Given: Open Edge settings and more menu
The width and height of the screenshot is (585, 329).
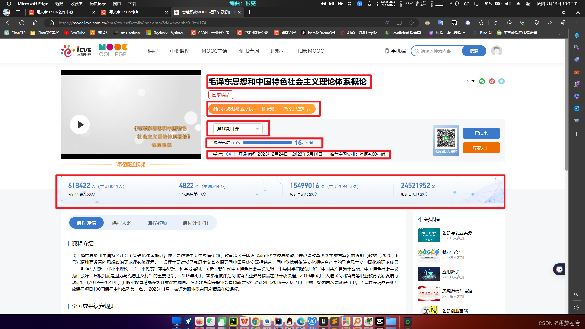Looking at the screenshot, I should tap(576, 23).
